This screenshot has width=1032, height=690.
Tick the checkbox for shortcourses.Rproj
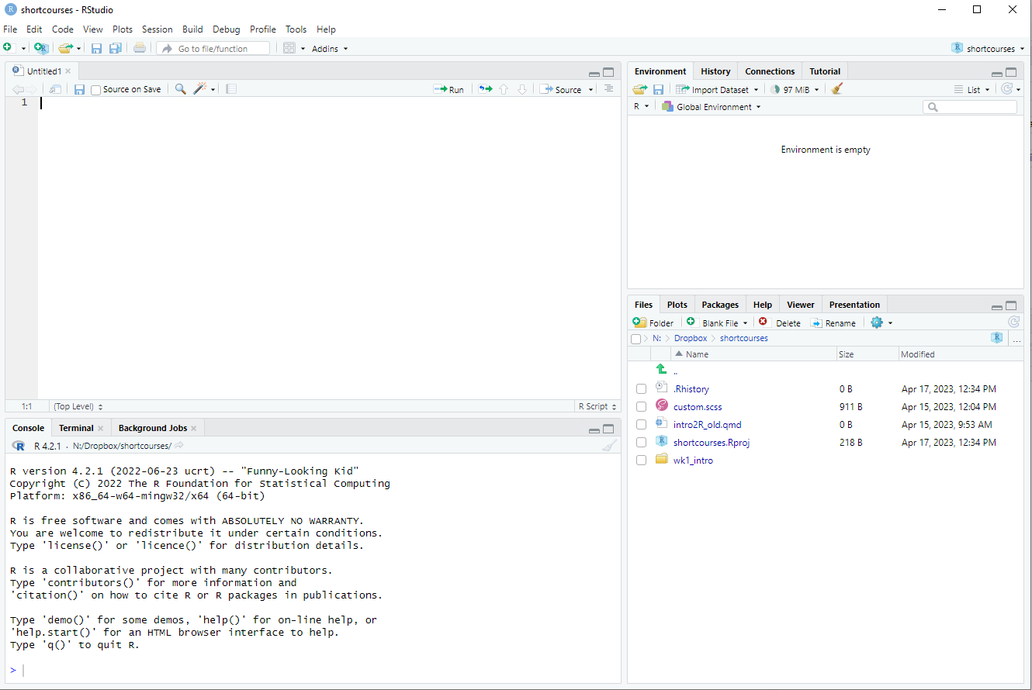641,443
